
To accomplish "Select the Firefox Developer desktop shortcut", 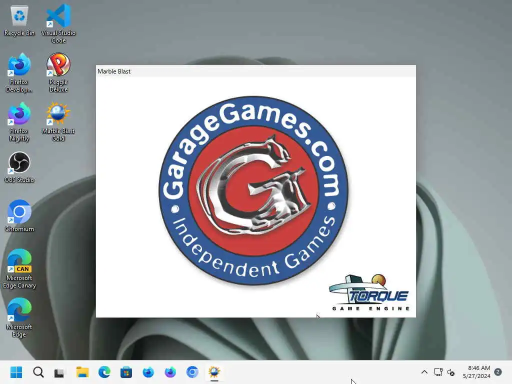I will [19, 73].
